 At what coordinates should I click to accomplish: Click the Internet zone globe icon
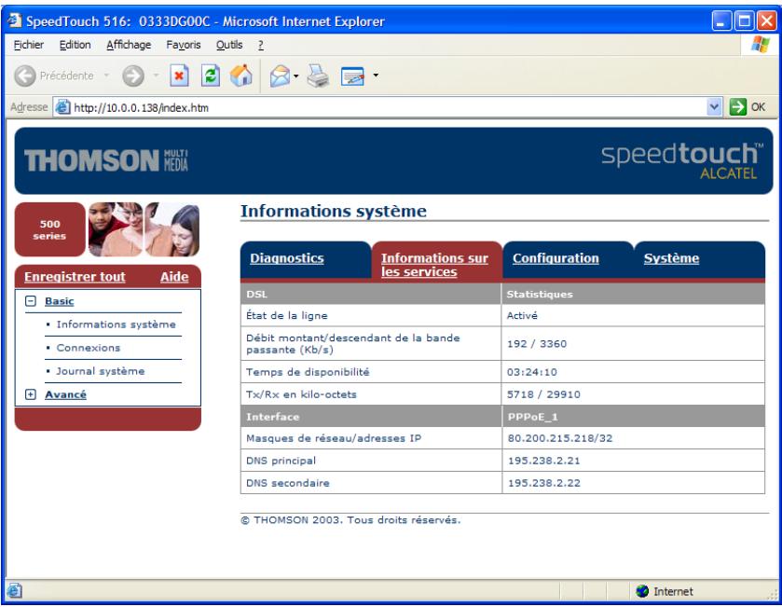point(642,591)
